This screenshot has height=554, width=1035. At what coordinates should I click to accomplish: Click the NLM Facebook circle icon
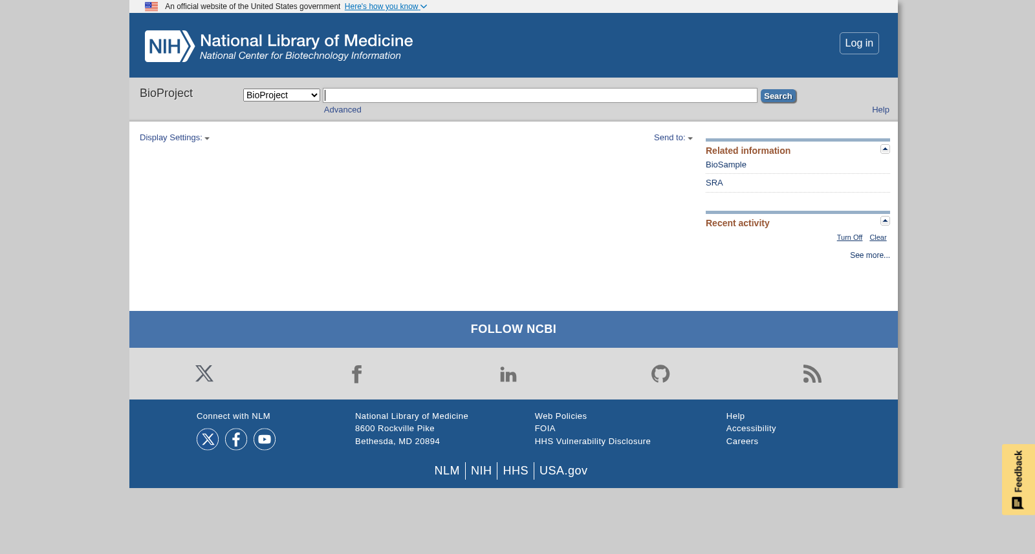(x=236, y=440)
